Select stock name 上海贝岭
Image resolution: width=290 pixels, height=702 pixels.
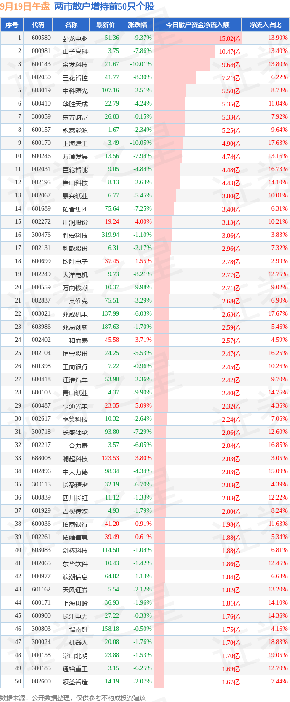pyautogui.click(x=75, y=603)
